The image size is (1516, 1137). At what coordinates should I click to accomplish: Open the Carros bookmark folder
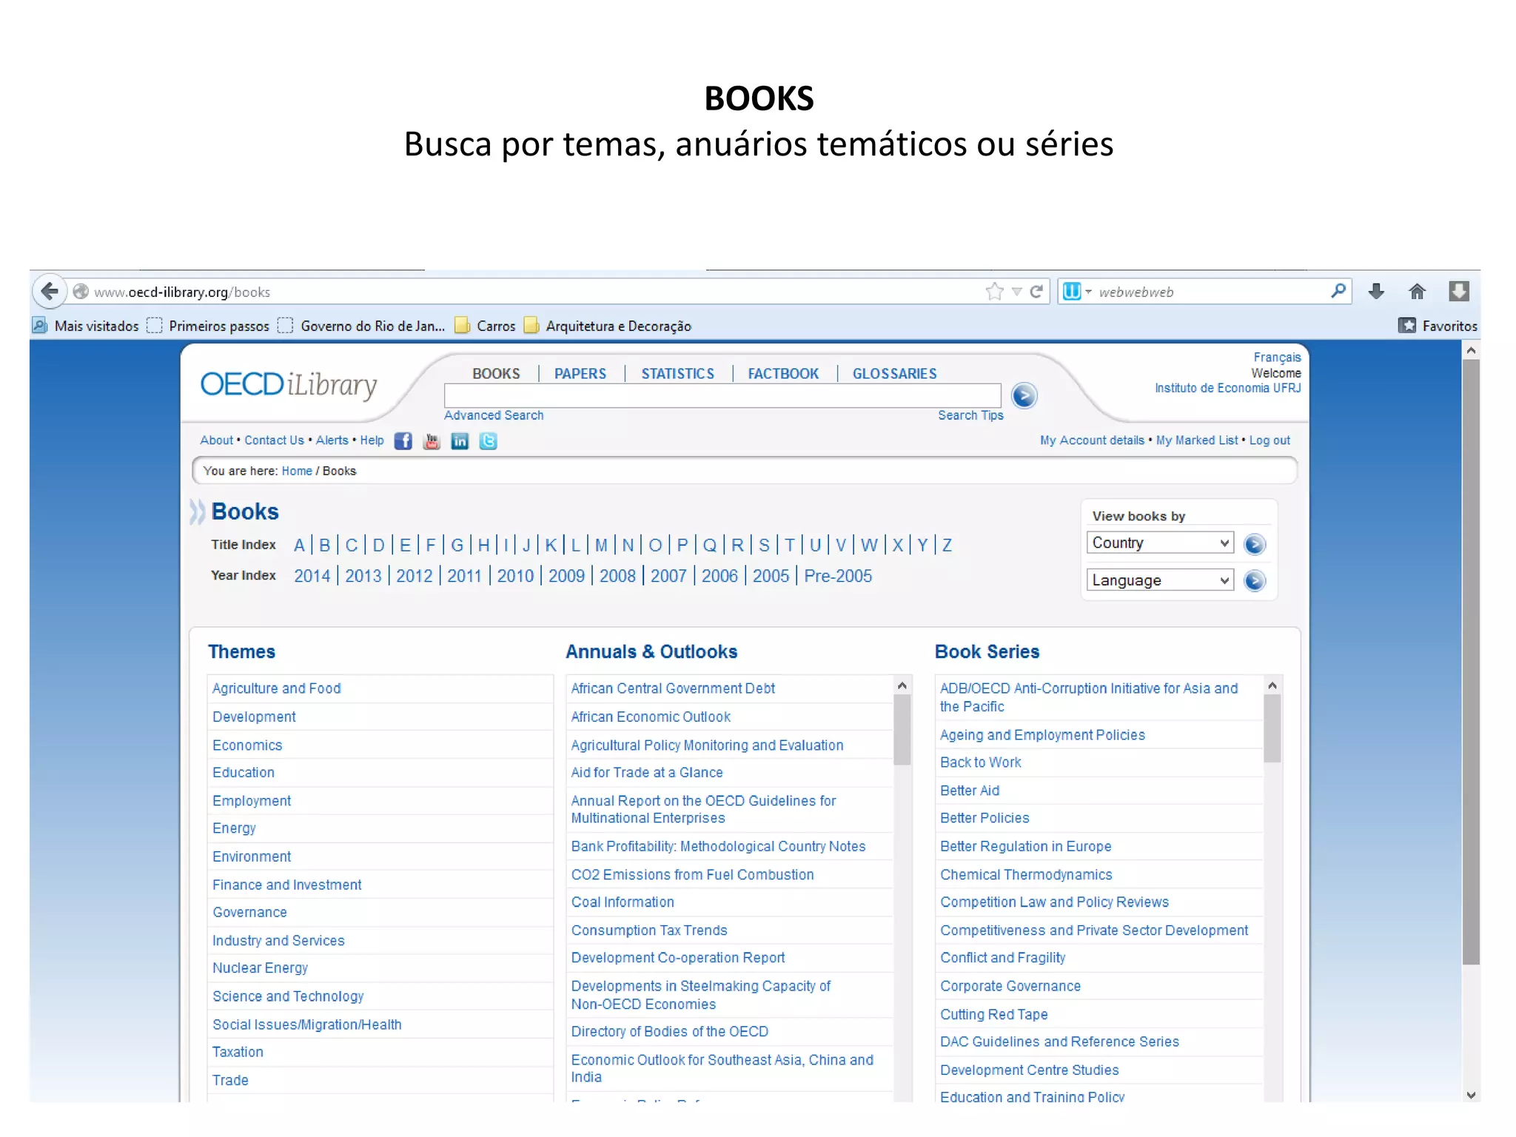(486, 326)
